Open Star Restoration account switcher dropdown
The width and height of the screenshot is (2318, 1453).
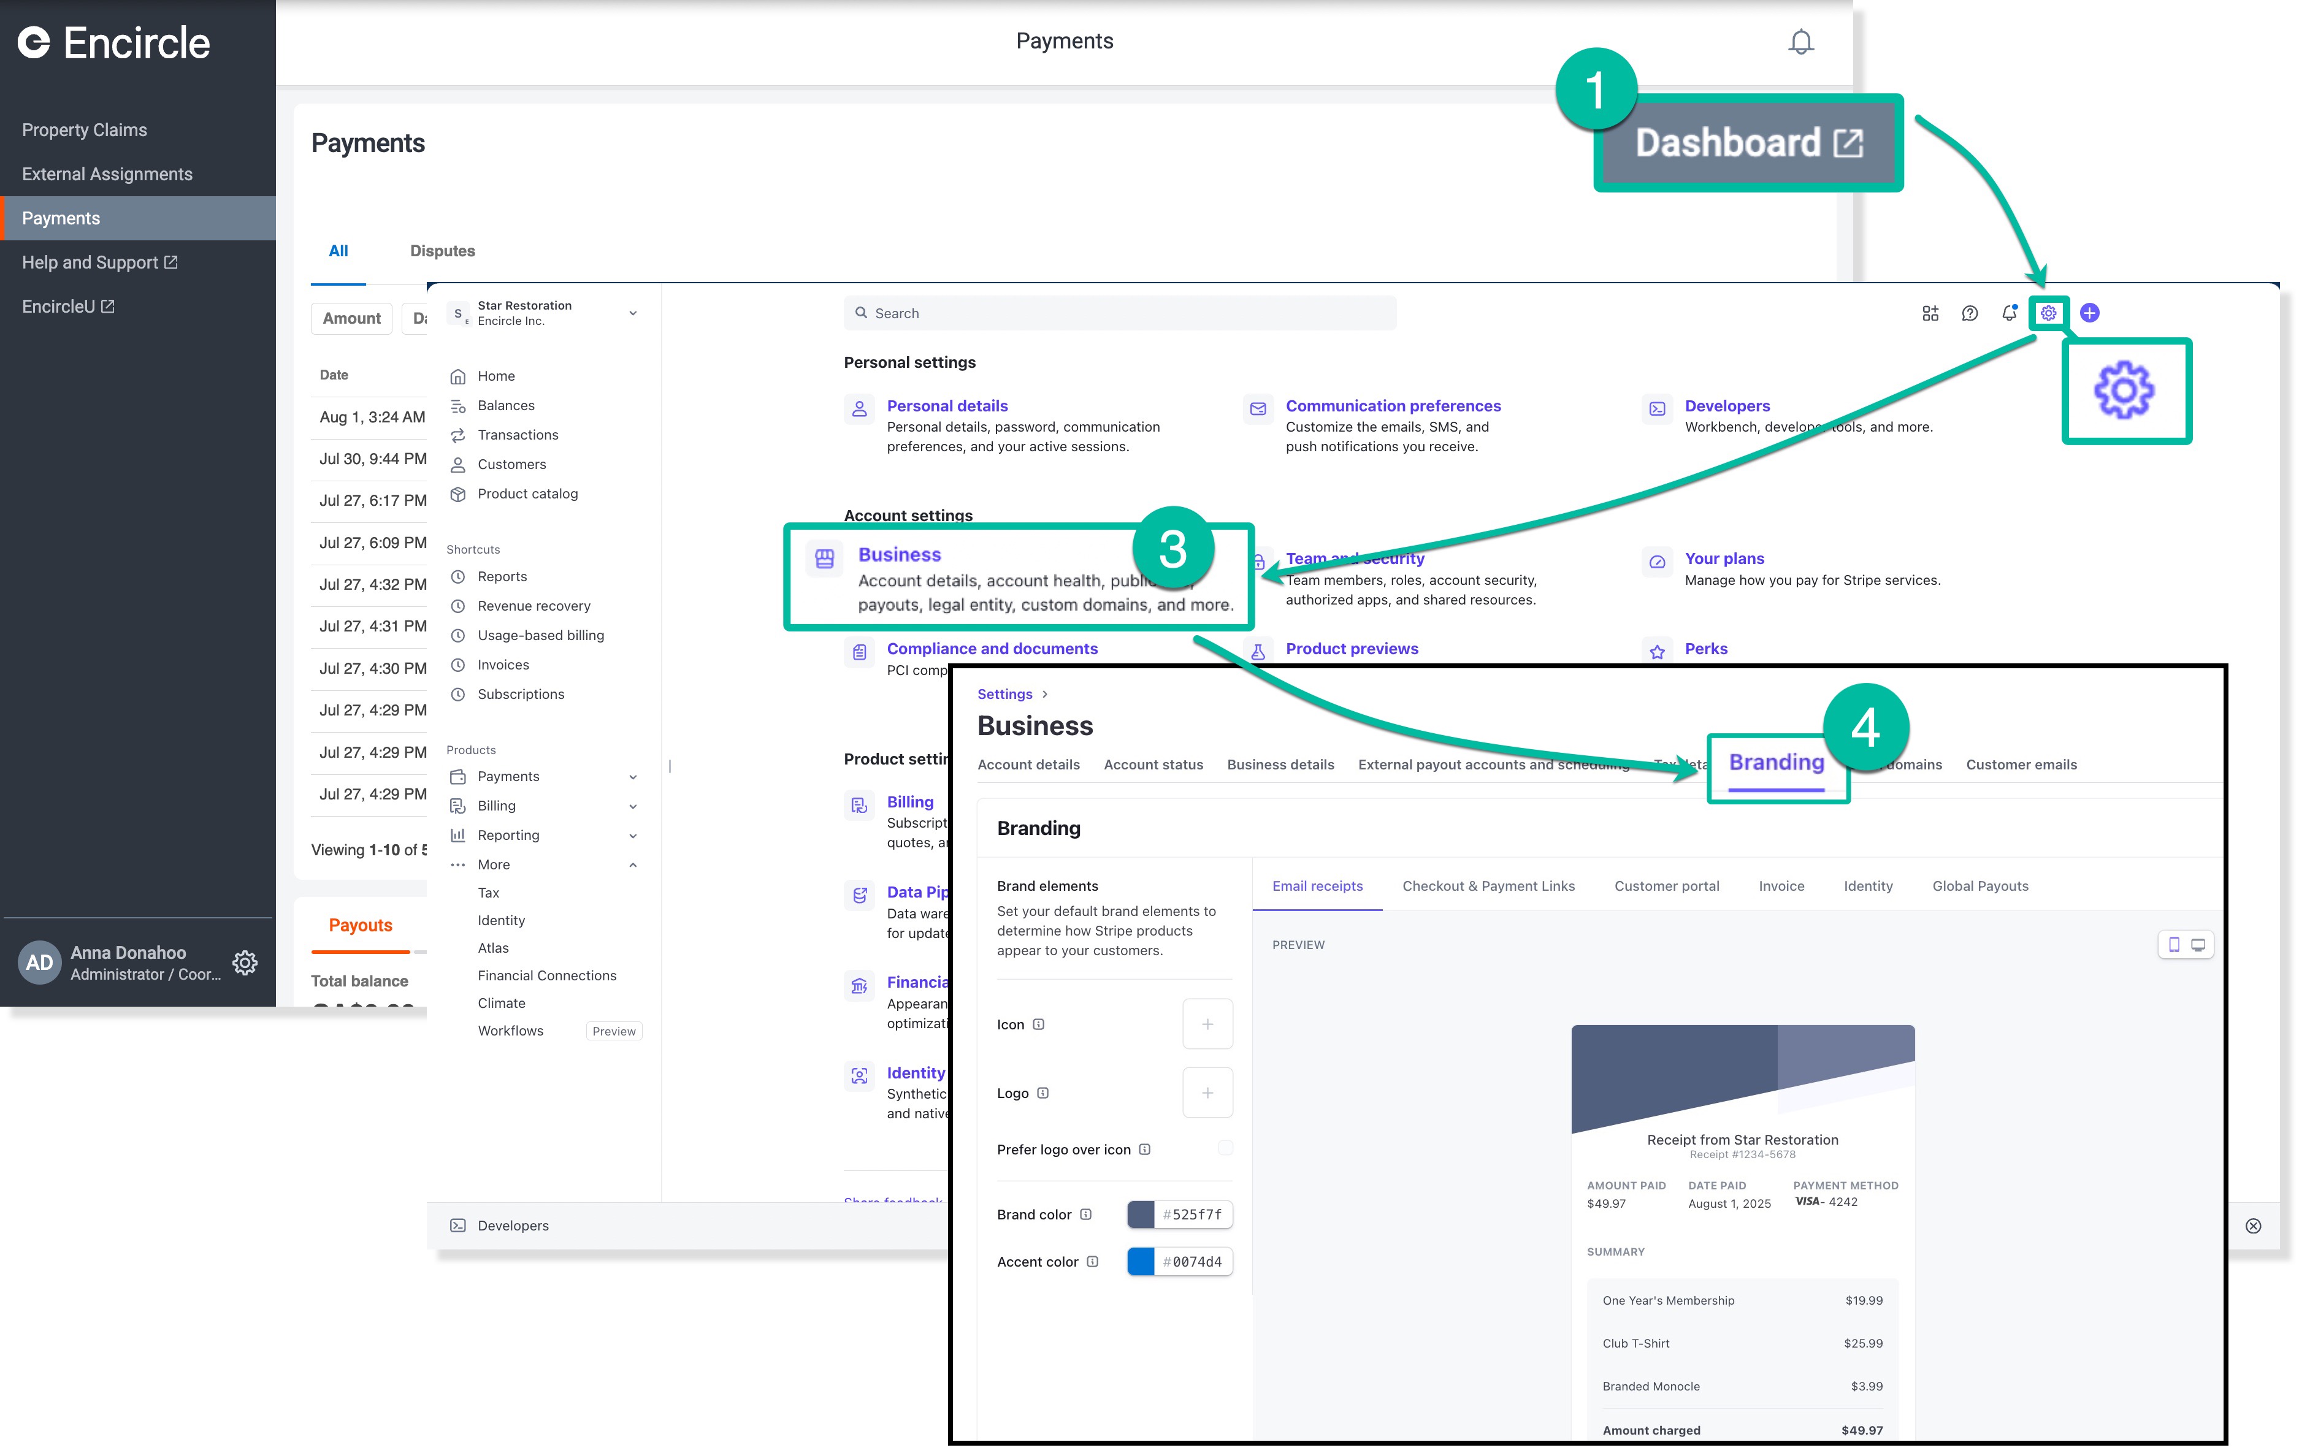(x=632, y=313)
